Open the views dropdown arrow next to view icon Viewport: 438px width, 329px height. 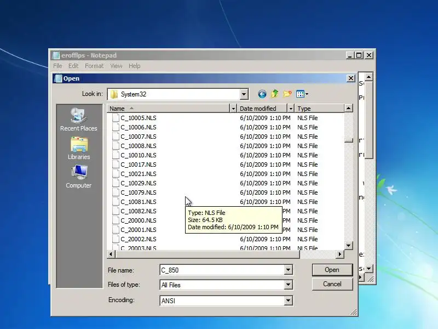tap(307, 94)
